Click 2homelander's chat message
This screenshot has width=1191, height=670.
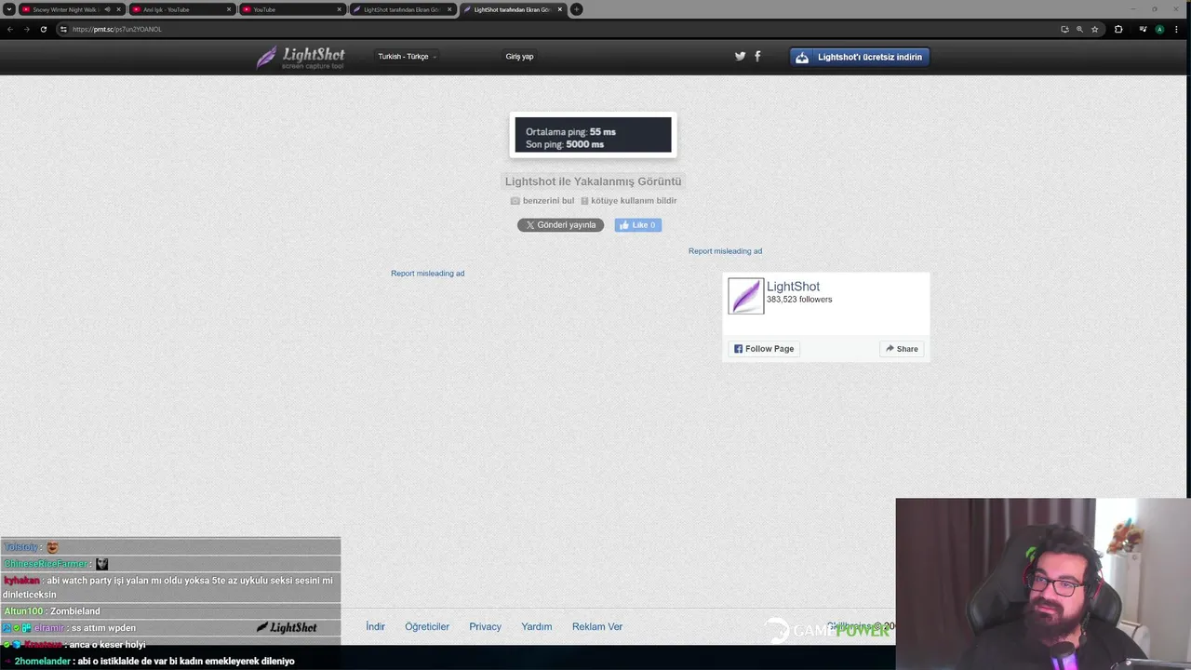[x=154, y=661]
